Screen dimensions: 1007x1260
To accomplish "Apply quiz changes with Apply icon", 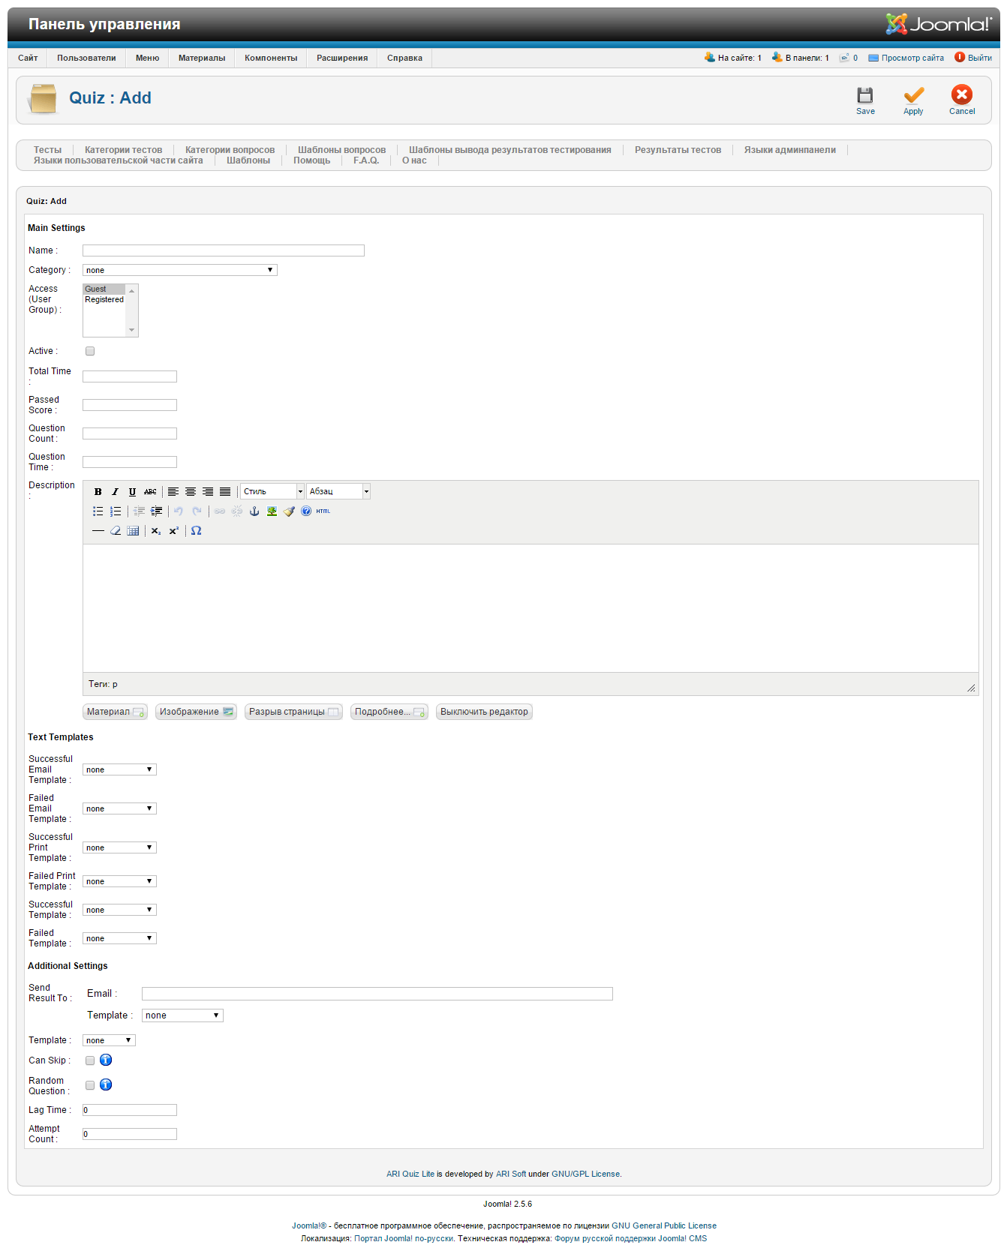I will pos(913,100).
